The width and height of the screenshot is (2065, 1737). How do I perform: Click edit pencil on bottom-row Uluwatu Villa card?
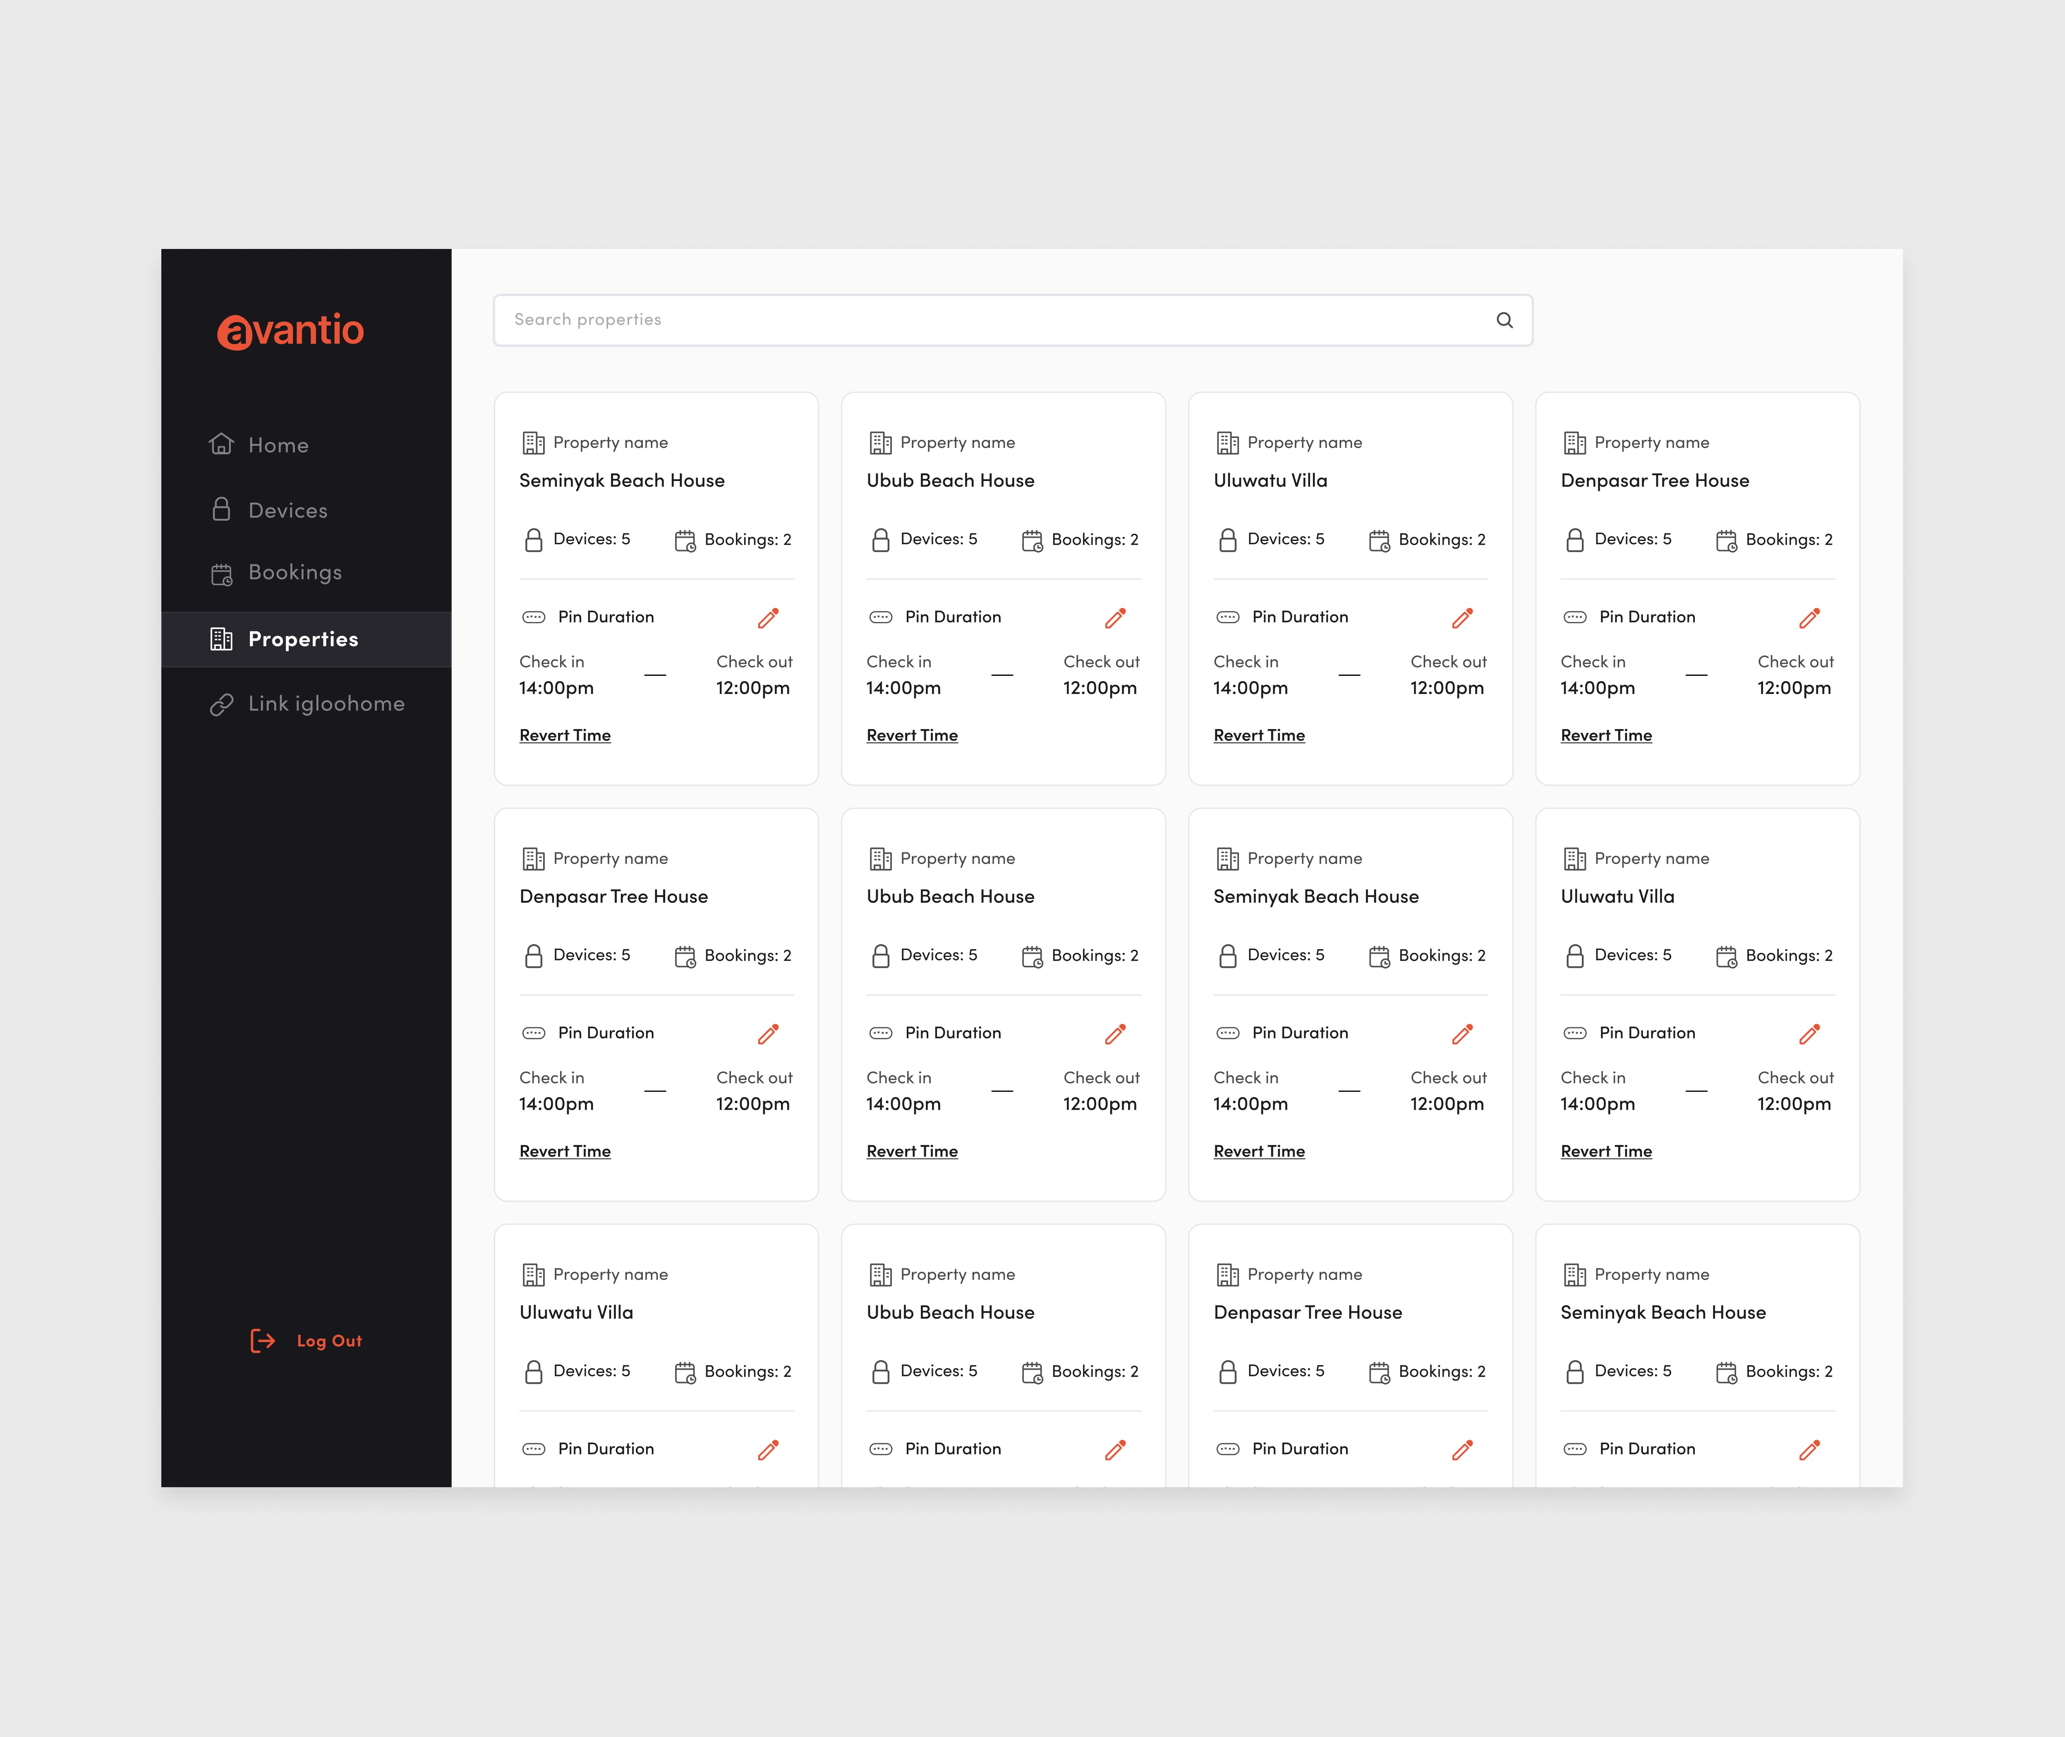tap(768, 1450)
